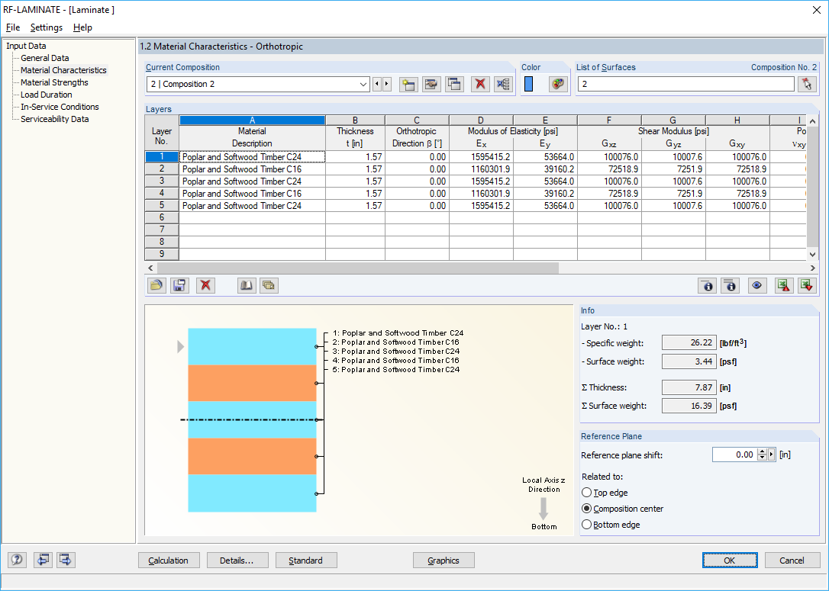Viewport: 829px width, 591px height.
Task: Open help with question mark icon
Action: click(x=17, y=560)
